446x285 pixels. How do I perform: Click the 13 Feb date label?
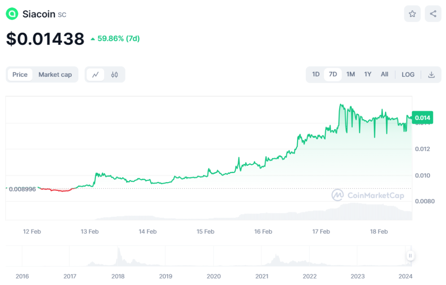tap(90, 232)
